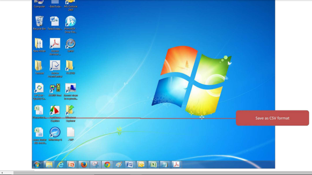Select the Adobe Acrobat desktop shortcut

click(55, 47)
